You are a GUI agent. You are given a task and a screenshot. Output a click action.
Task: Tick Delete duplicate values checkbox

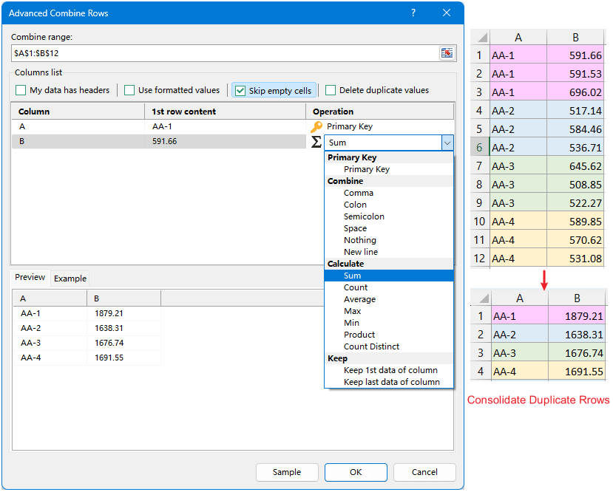pos(331,90)
